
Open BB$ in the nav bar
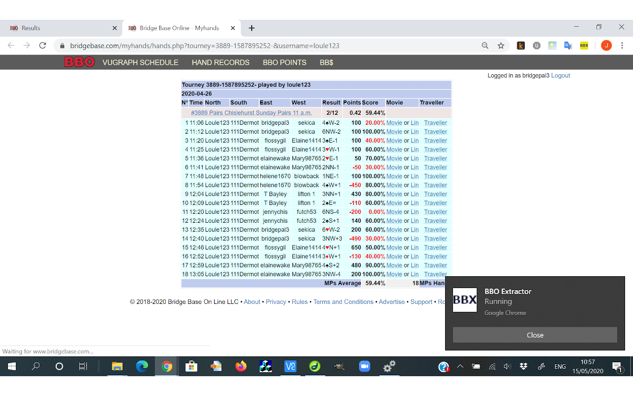coord(326,62)
